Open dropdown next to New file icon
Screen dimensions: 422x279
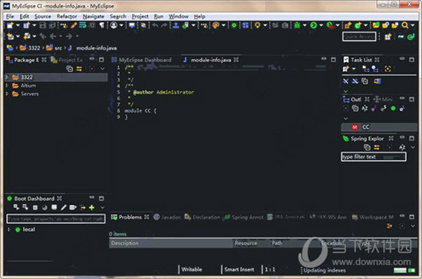point(18,25)
